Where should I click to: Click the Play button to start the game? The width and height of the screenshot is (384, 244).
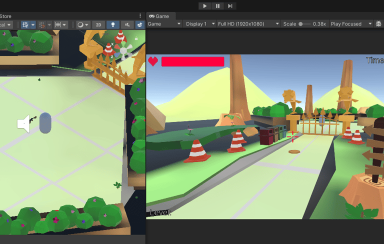[204, 6]
